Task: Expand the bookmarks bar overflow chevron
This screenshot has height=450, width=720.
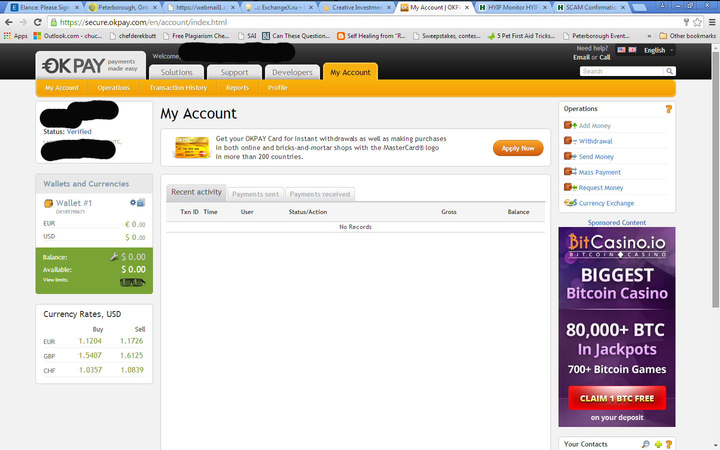Action: pos(649,36)
